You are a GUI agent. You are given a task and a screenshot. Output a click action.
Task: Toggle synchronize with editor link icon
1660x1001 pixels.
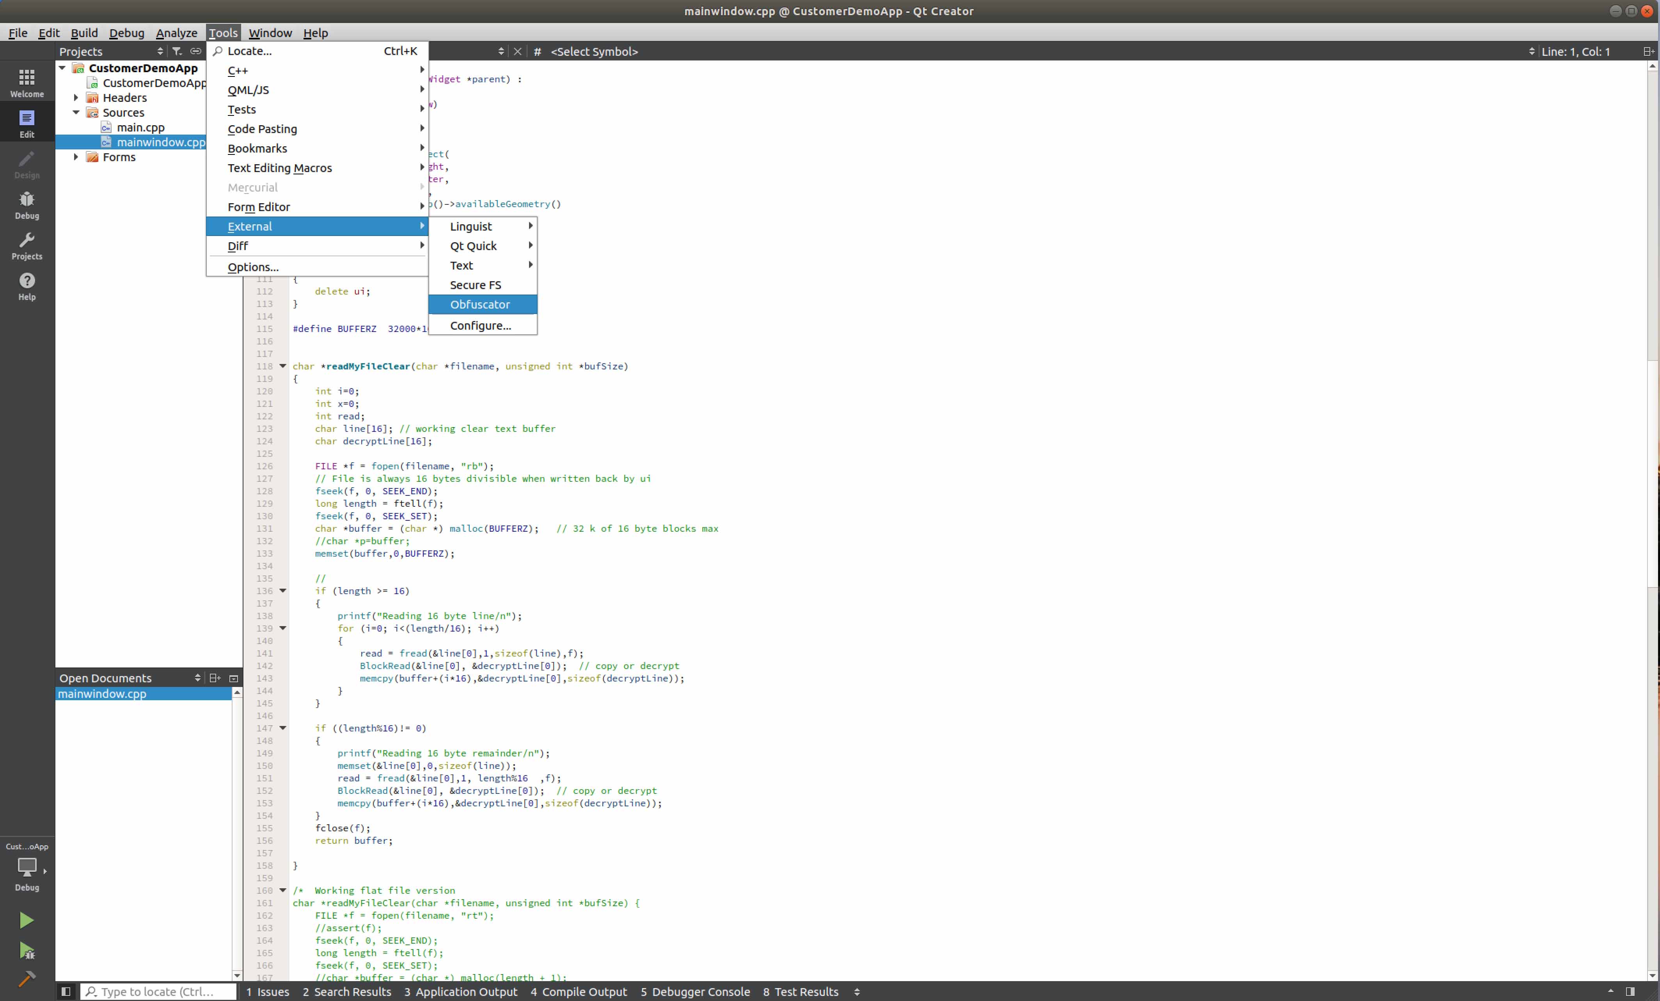coord(195,51)
